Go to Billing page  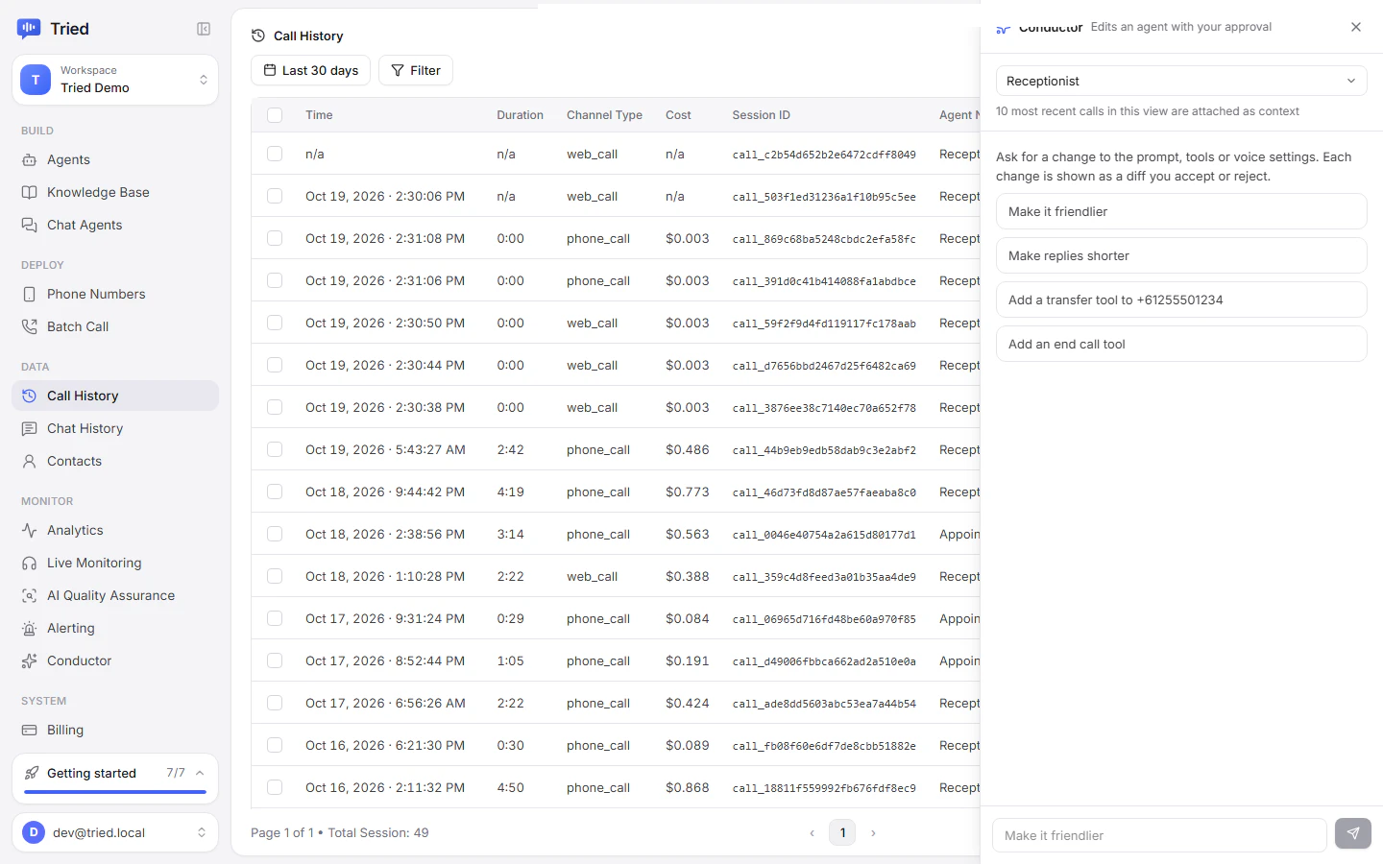point(115,730)
